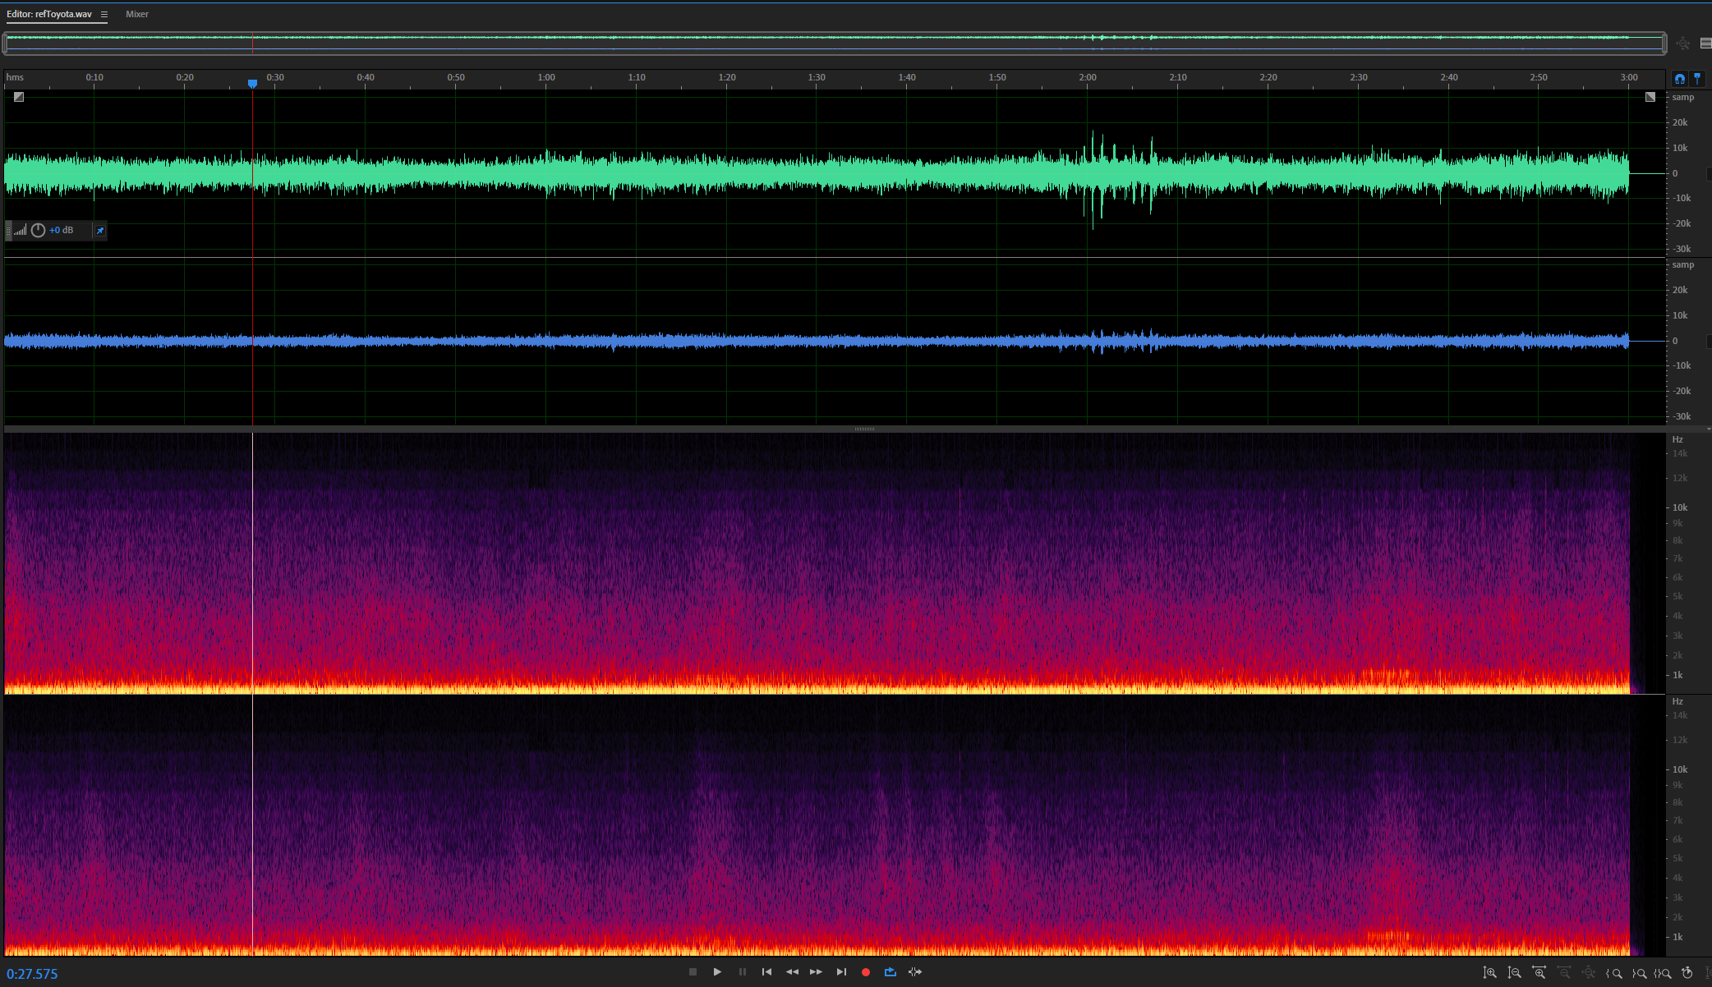Click Zoom to Selection icon

[1664, 973]
